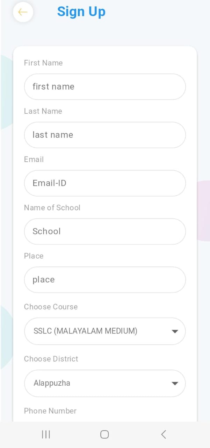Tap the yellow back arrow button
210x448 pixels.
coord(23,12)
